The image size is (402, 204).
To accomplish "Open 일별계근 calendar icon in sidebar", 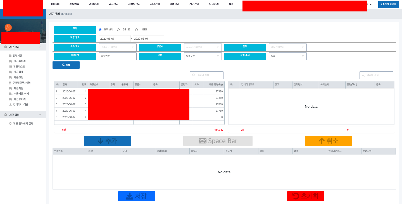I will tap(10, 56).
